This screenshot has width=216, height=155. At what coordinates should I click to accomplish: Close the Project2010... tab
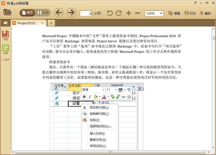42,23
